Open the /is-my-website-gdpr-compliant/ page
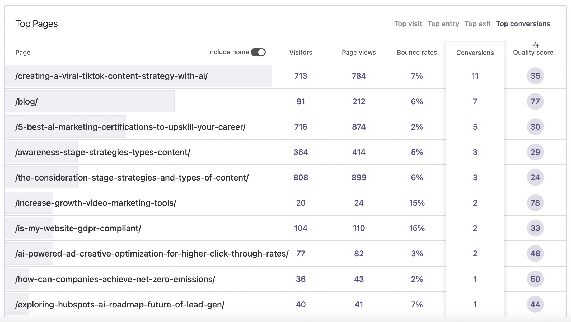Screen dimensions: 571x322 (x=78, y=228)
